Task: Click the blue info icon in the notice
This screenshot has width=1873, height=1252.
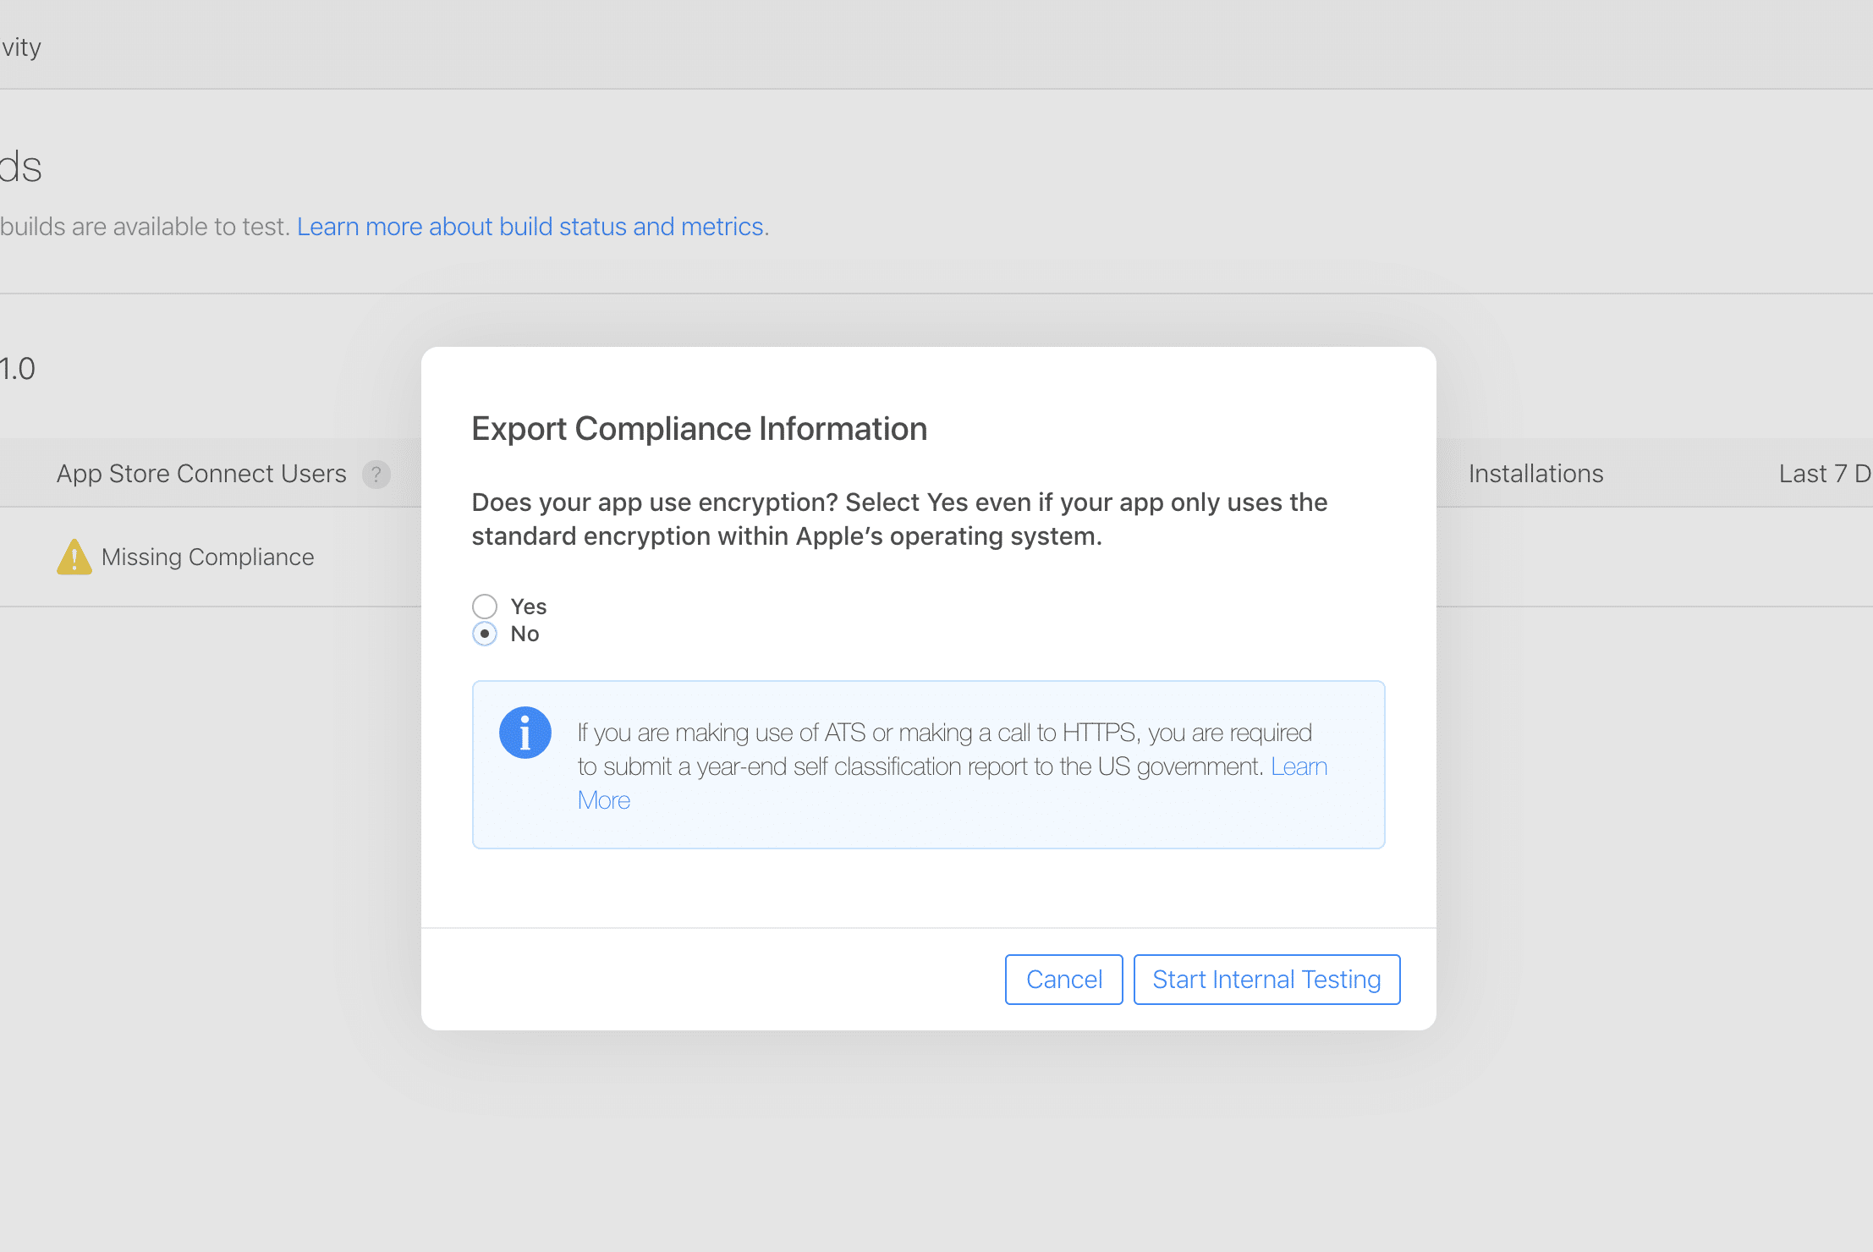Action: (x=525, y=733)
